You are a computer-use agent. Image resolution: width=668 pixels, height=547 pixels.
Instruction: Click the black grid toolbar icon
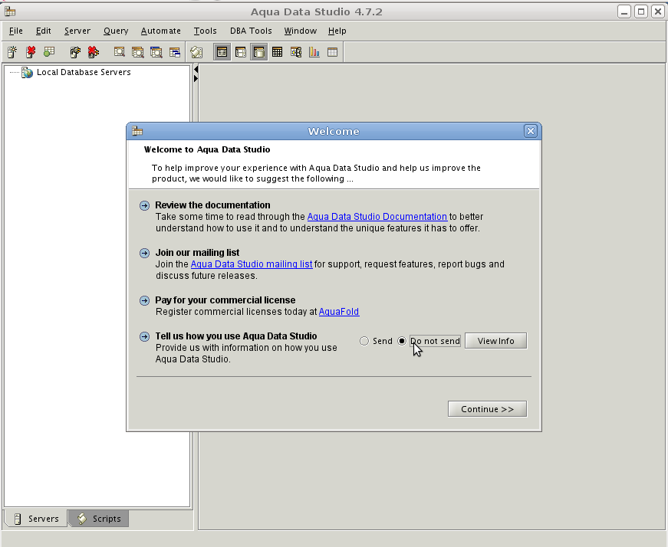pos(278,52)
